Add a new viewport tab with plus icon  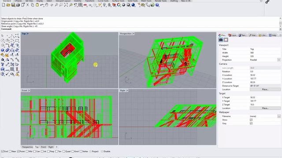57,147
